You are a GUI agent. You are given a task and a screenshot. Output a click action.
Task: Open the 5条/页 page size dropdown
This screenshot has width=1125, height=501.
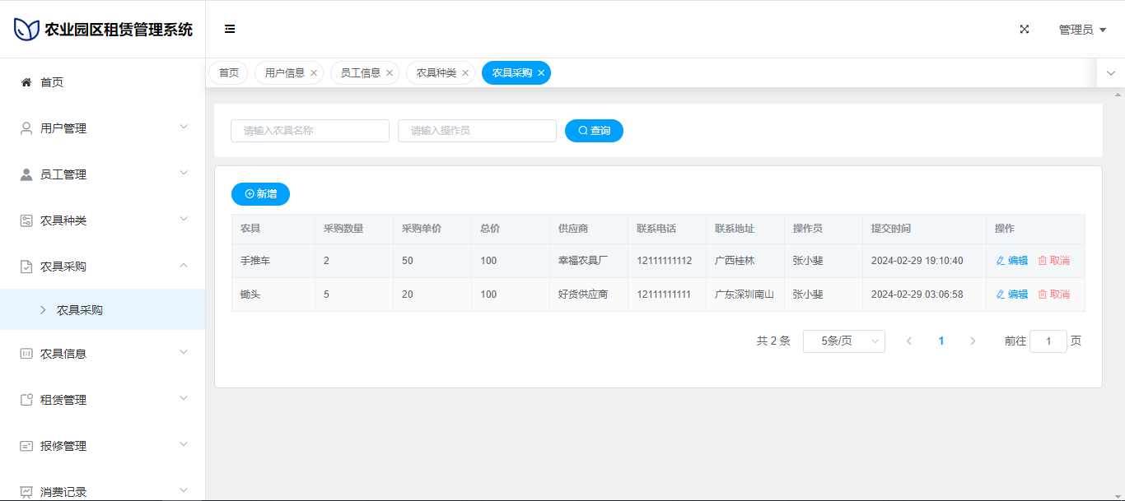click(843, 341)
